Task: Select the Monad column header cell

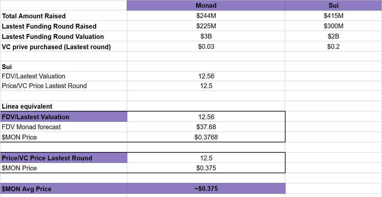Action: (x=206, y=5)
